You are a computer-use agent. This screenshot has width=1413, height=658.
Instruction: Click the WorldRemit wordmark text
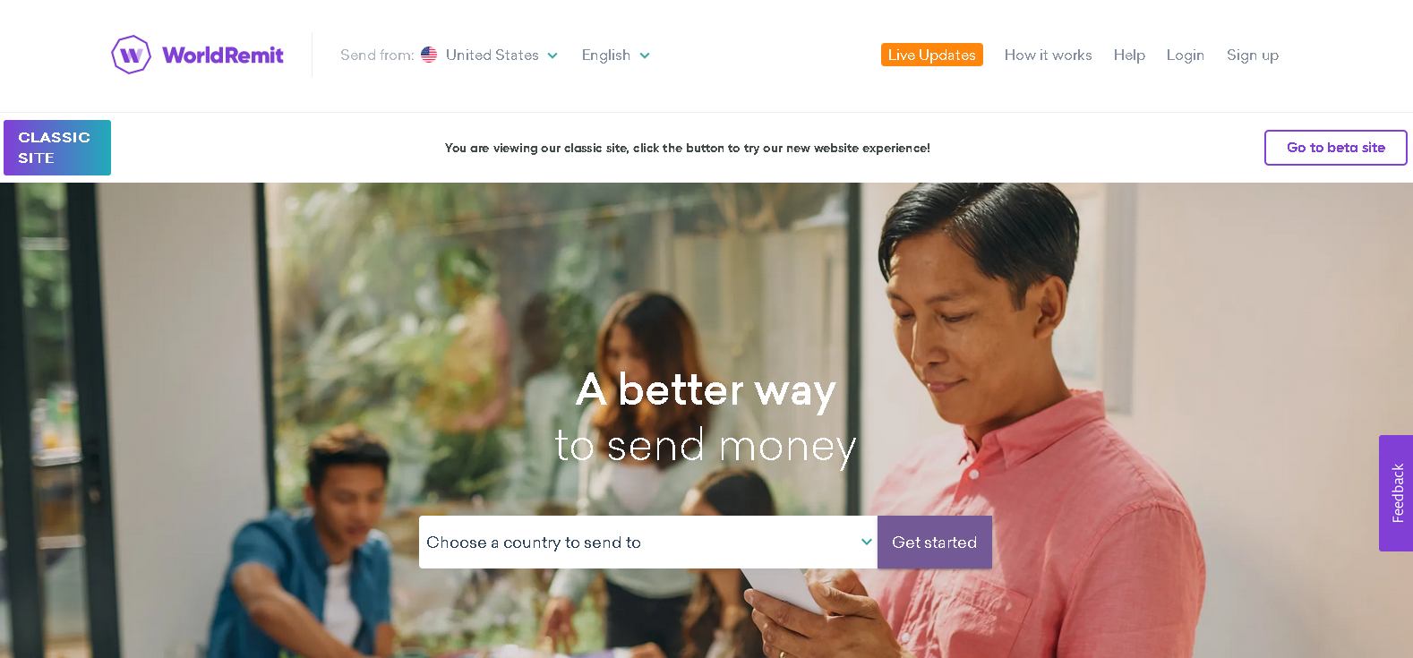point(223,56)
